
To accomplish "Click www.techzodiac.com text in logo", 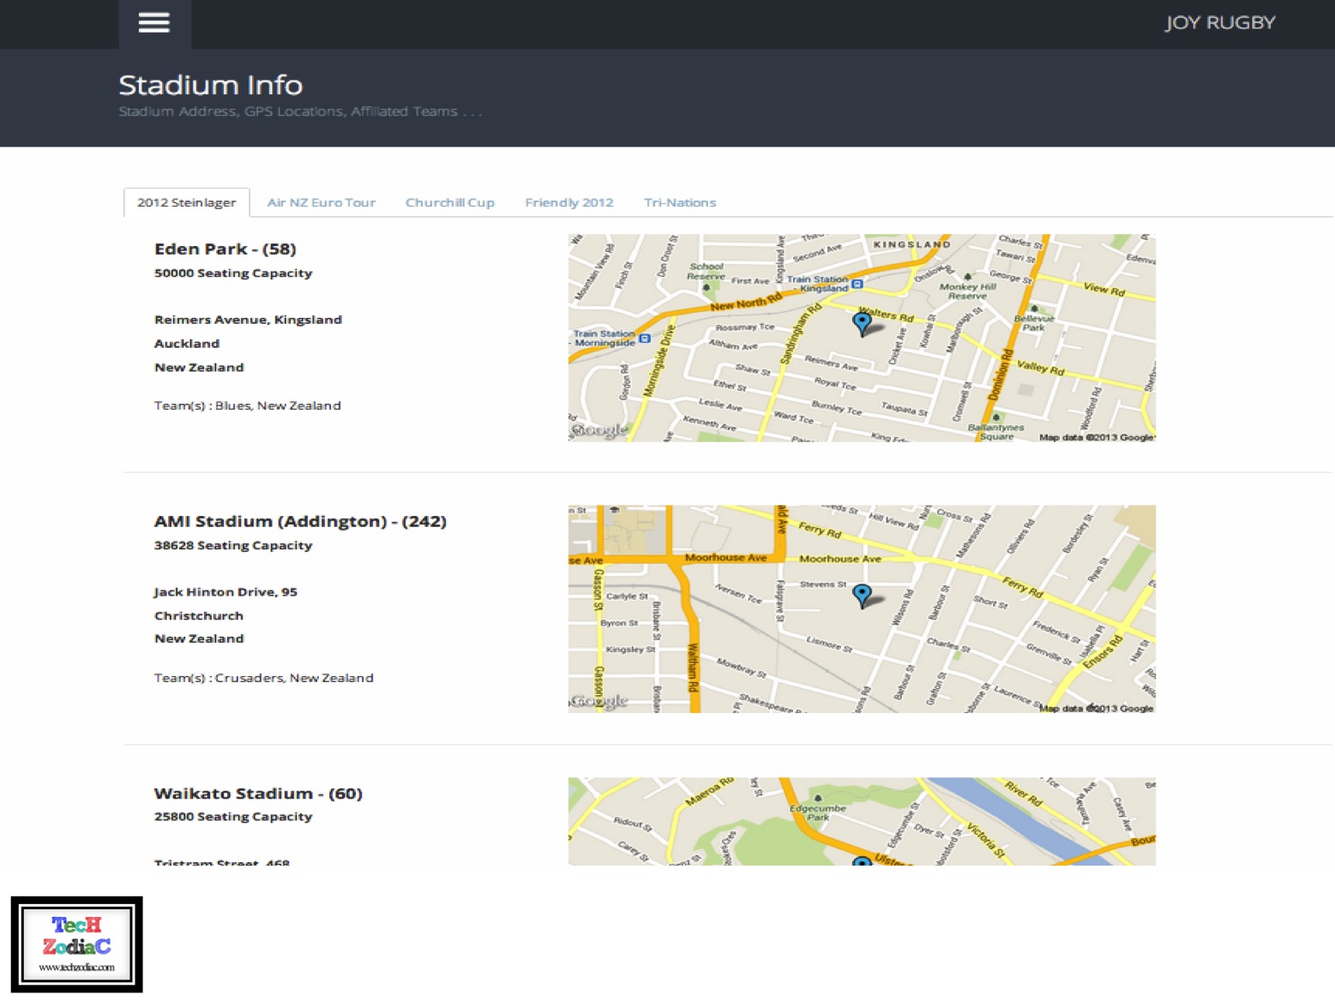I will (76, 967).
